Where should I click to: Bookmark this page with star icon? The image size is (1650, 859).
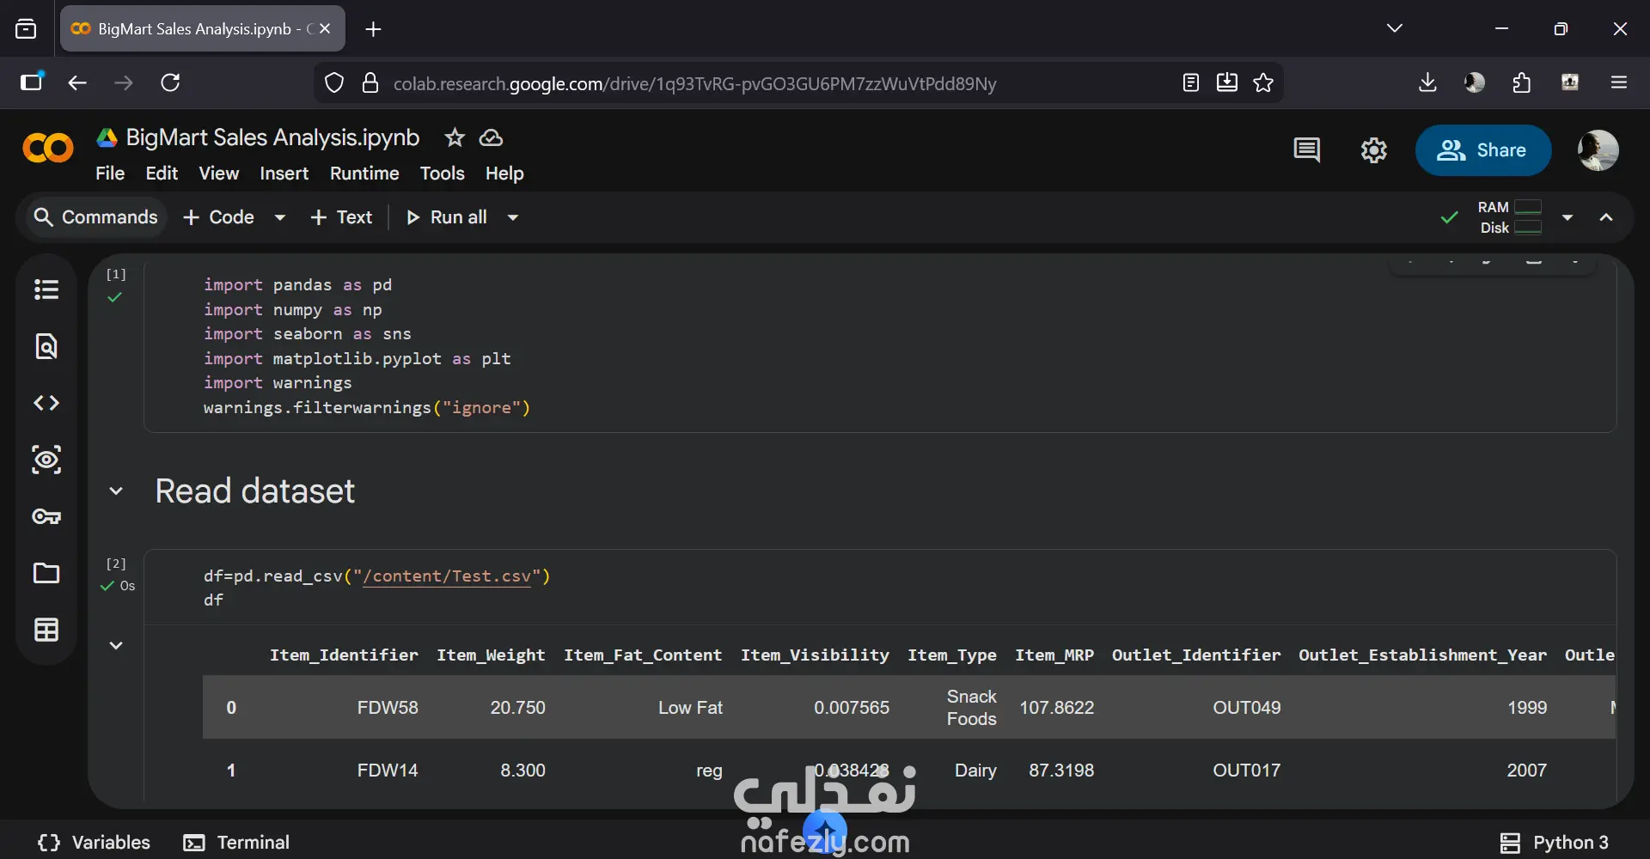pyautogui.click(x=1263, y=82)
